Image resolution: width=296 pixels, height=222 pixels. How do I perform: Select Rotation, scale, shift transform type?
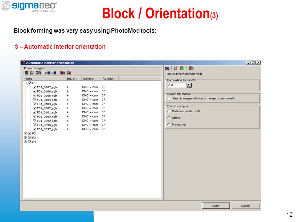pos(169,111)
